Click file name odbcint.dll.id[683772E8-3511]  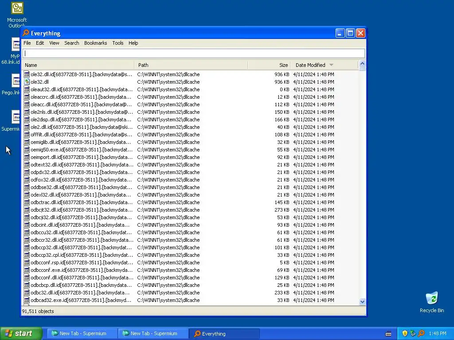point(80,225)
